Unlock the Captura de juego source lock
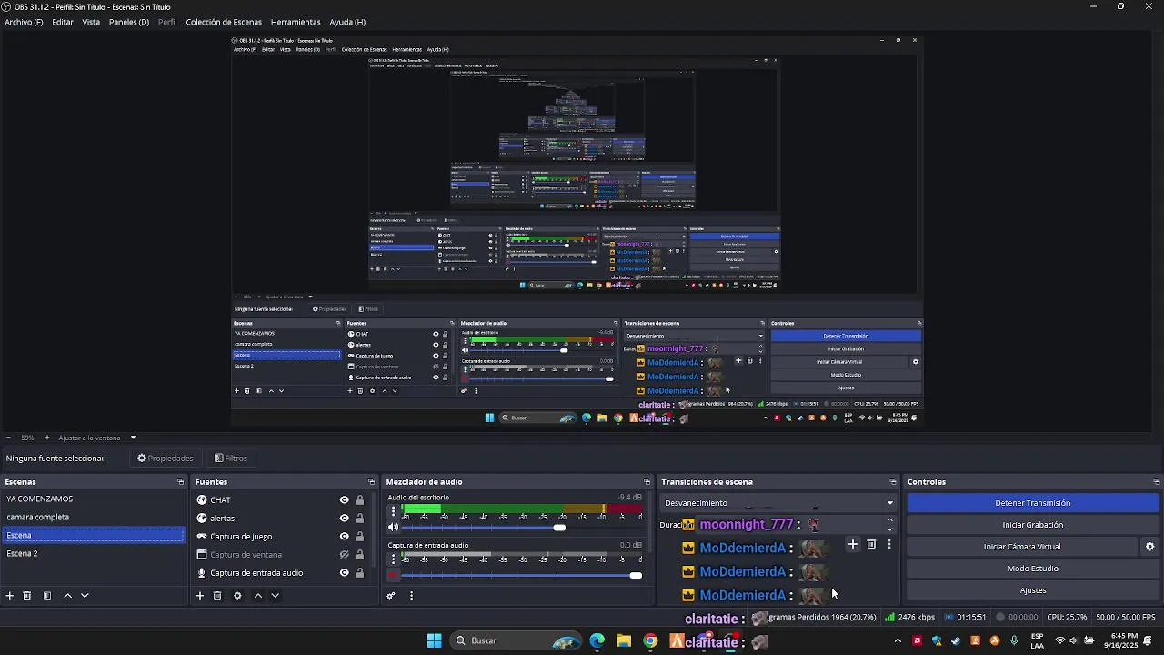1164x655 pixels. point(360,537)
